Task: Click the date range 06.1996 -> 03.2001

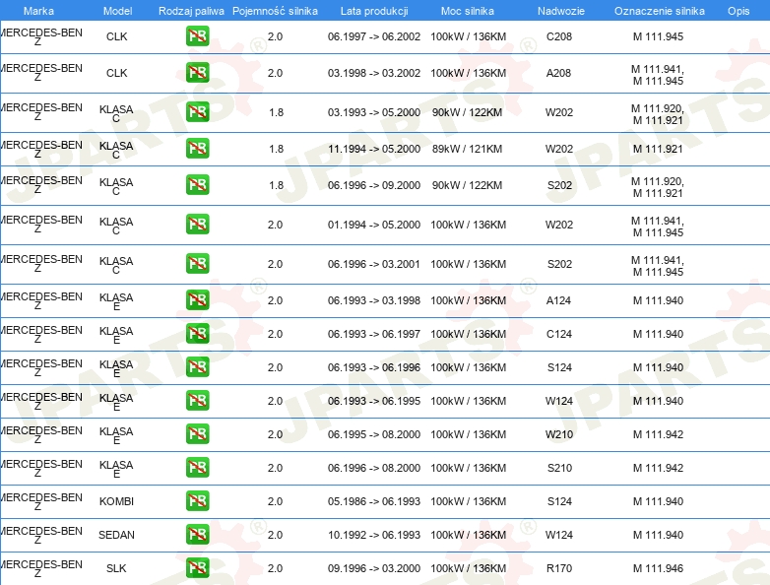Action: [374, 263]
